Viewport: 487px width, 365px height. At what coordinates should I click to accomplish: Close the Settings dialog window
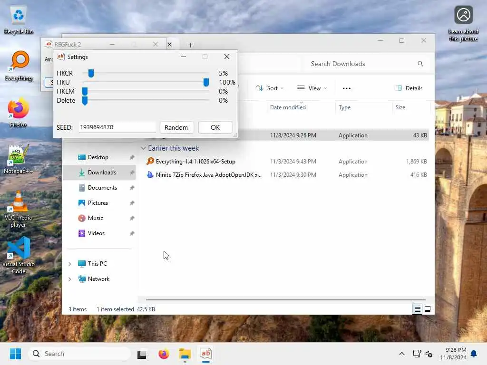coord(227,57)
